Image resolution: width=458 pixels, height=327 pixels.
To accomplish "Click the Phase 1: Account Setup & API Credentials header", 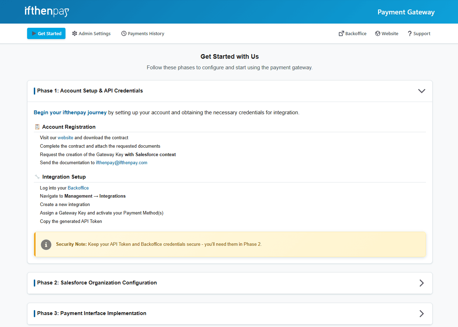I will point(230,91).
